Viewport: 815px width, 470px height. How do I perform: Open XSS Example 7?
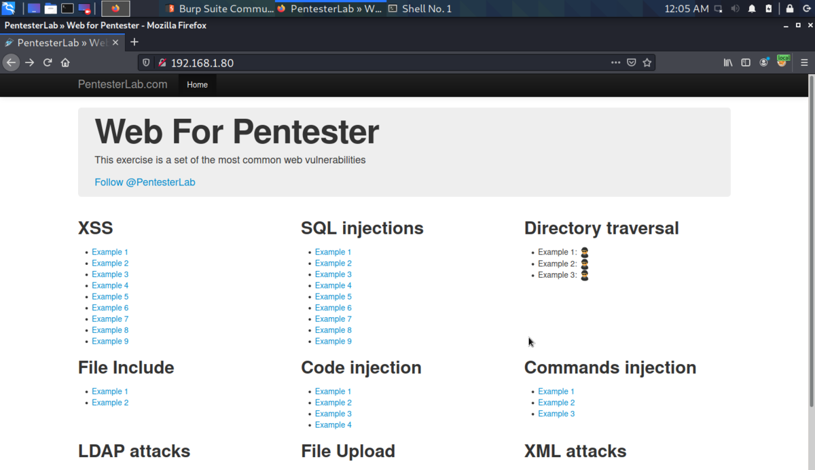click(110, 319)
